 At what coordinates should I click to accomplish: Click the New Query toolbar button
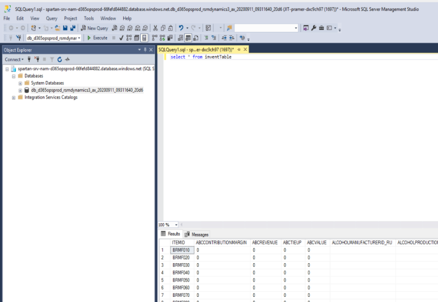(94, 28)
